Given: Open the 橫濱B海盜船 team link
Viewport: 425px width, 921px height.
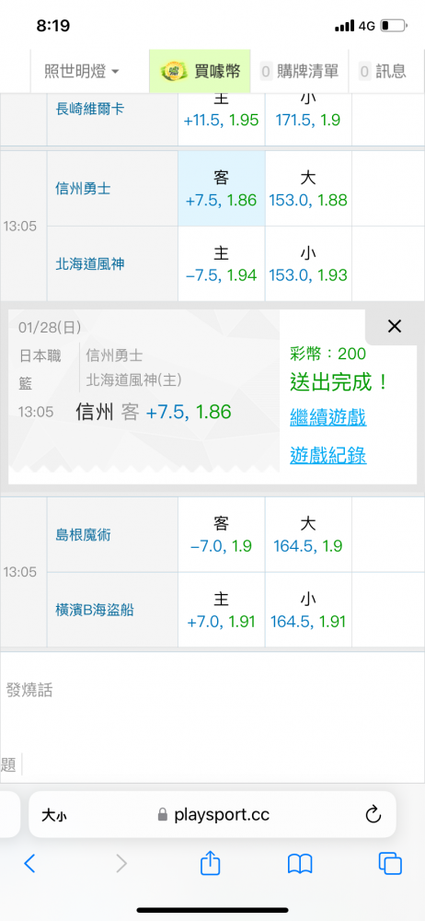Looking at the screenshot, I should [x=95, y=611].
